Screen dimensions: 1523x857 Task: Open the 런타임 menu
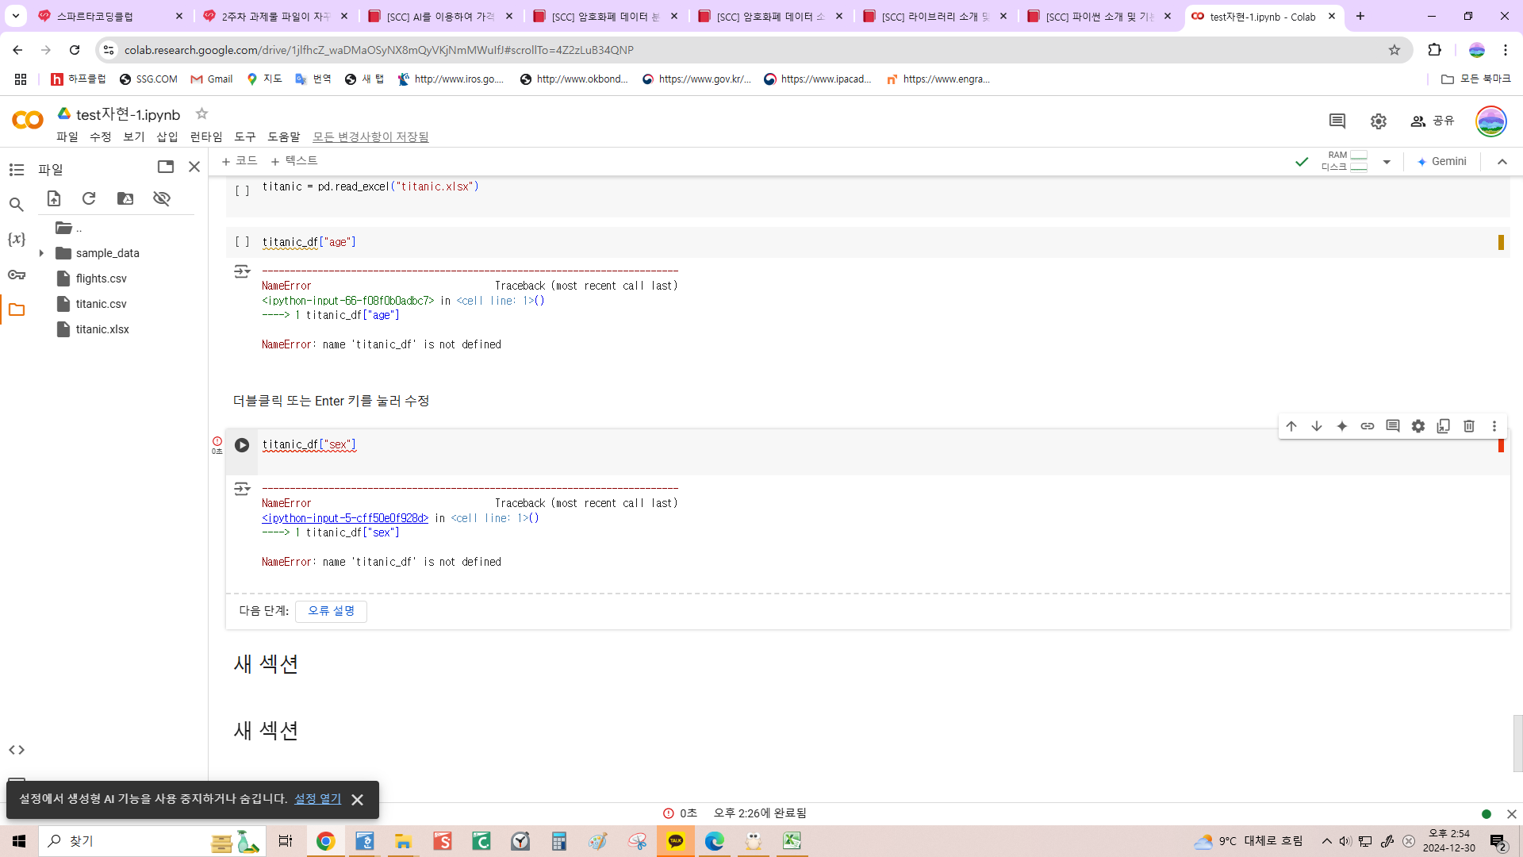(x=206, y=136)
